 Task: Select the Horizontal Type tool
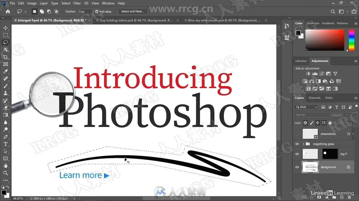coord(5,144)
